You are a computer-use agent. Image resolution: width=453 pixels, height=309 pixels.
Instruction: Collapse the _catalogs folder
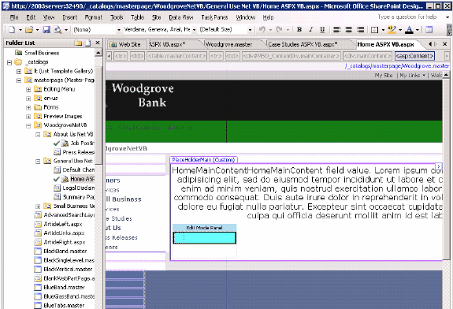point(9,62)
